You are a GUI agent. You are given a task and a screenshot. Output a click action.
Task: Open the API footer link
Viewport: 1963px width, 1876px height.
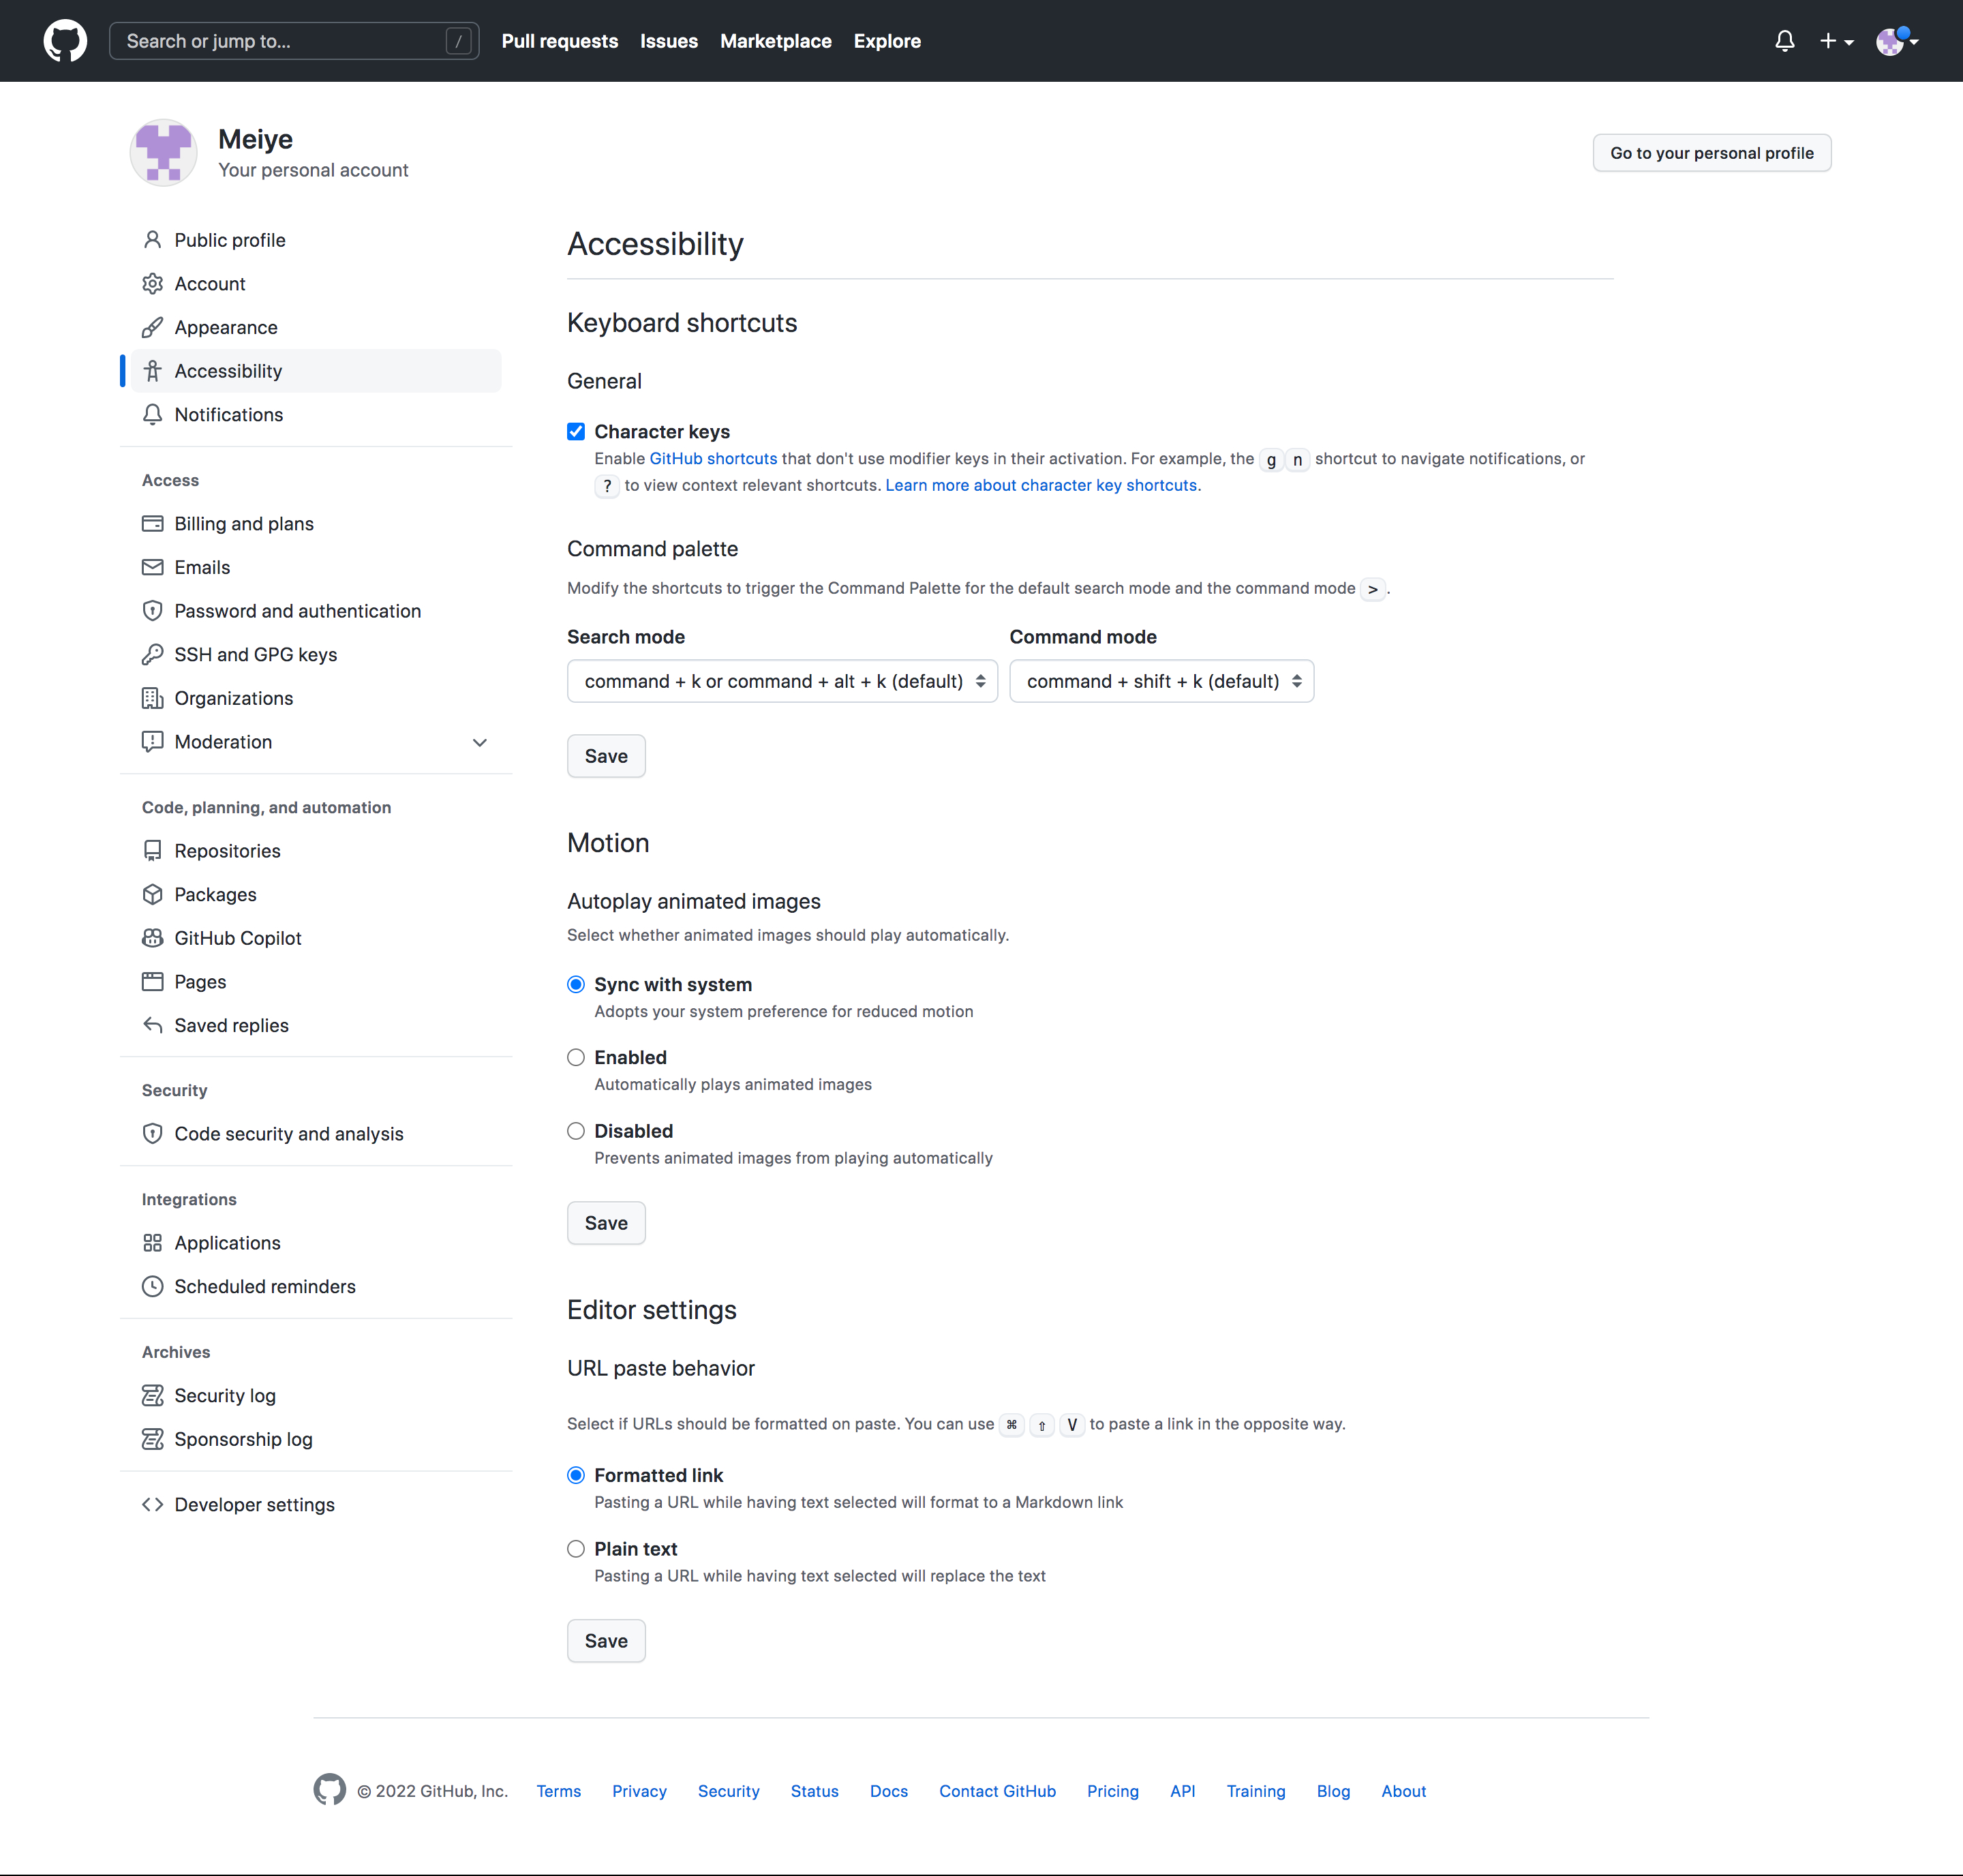click(1183, 1791)
